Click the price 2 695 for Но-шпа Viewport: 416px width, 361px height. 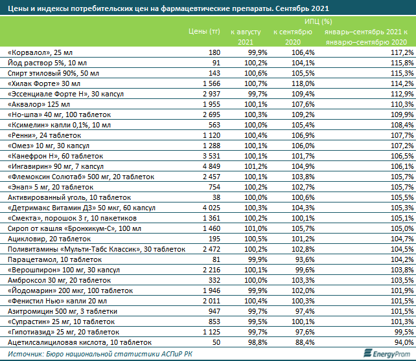[x=212, y=115]
